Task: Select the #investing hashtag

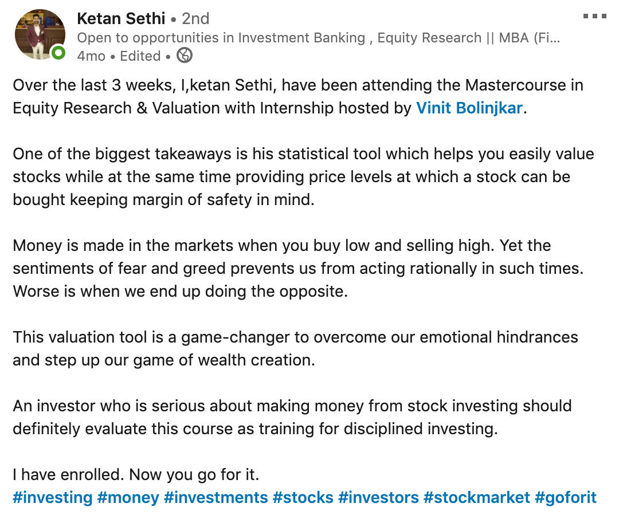Action: (52, 497)
